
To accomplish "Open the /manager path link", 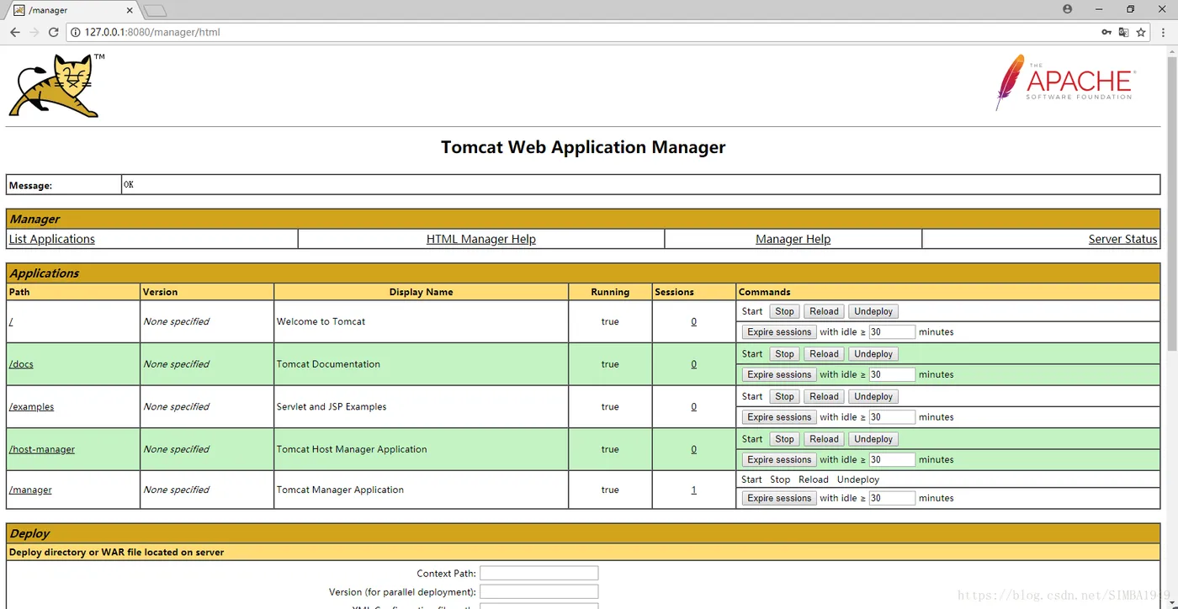I will coord(30,490).
